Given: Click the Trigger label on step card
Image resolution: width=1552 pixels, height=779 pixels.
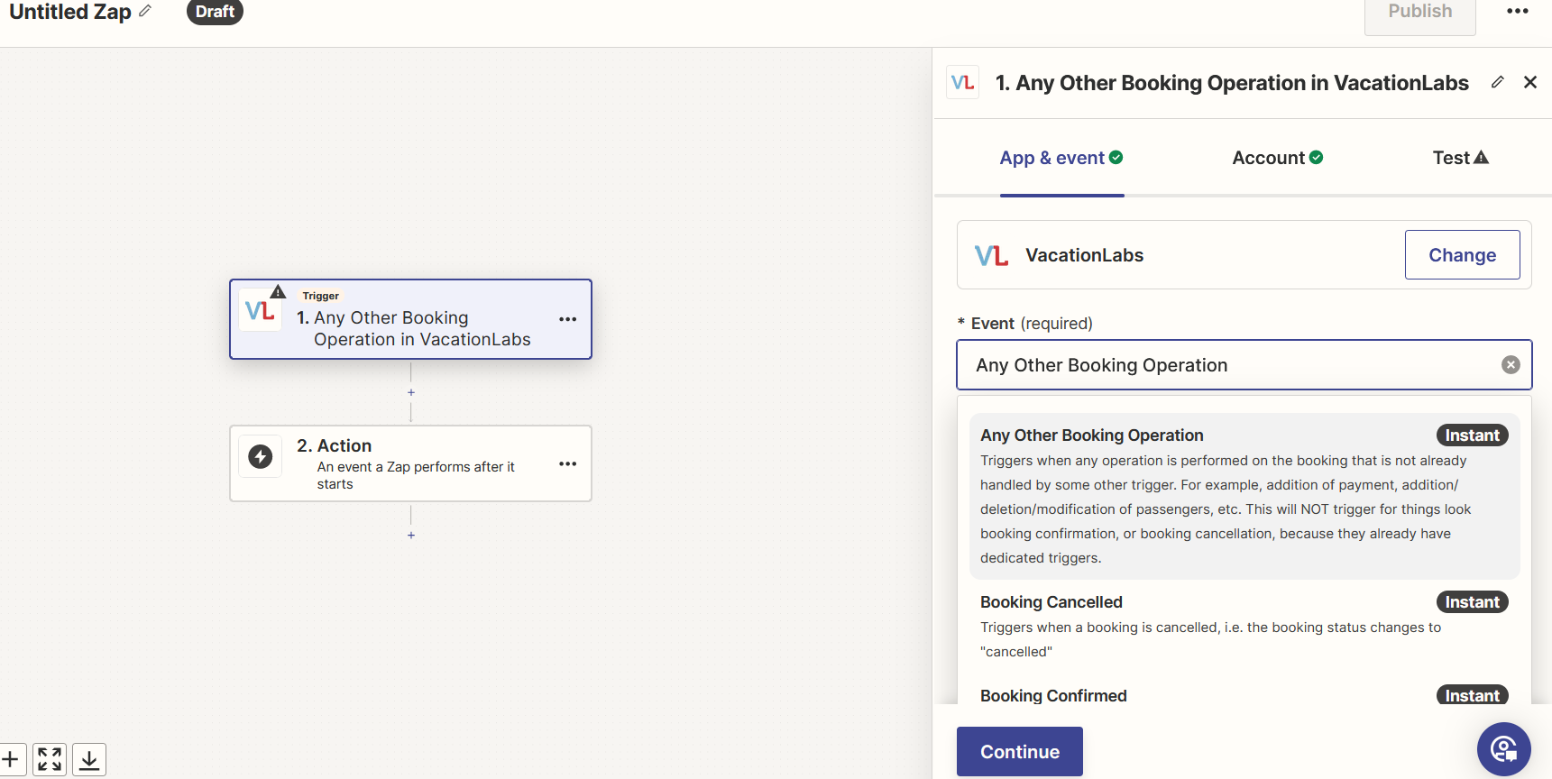Looking at the screenshot, I should pos(321,296).
